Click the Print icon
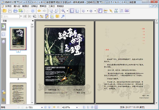The height and width of the screenshot is (110, 159). (15, 11)
